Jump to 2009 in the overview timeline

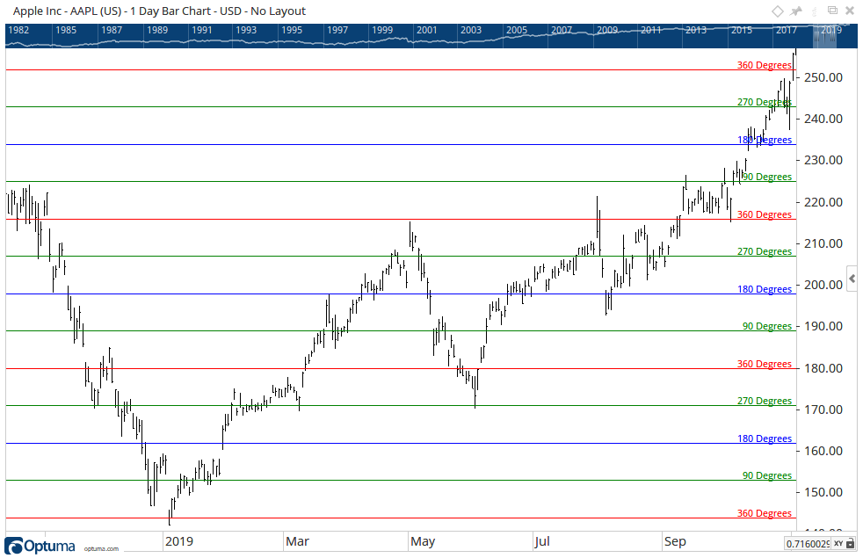click(607, 30)
